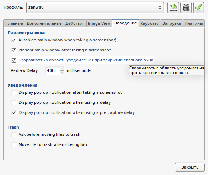The image size is (208, 175).
Task: Enable pop-up notification after taking a screenshot
Action: [x=14, y=93]
